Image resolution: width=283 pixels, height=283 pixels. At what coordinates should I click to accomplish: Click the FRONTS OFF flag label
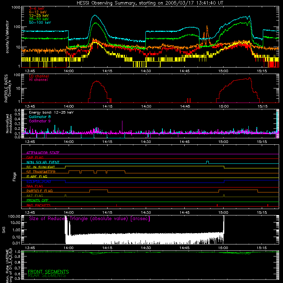coord(37,200)
